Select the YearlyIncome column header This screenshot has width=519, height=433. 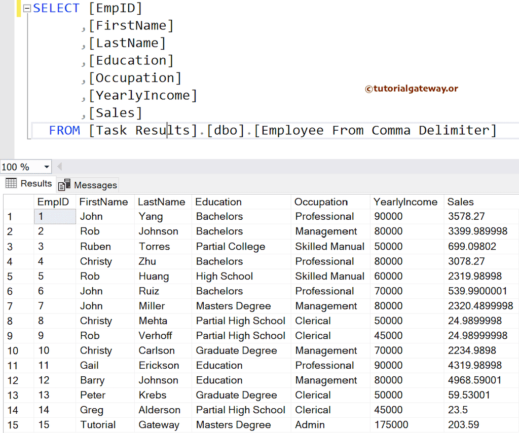407,202
